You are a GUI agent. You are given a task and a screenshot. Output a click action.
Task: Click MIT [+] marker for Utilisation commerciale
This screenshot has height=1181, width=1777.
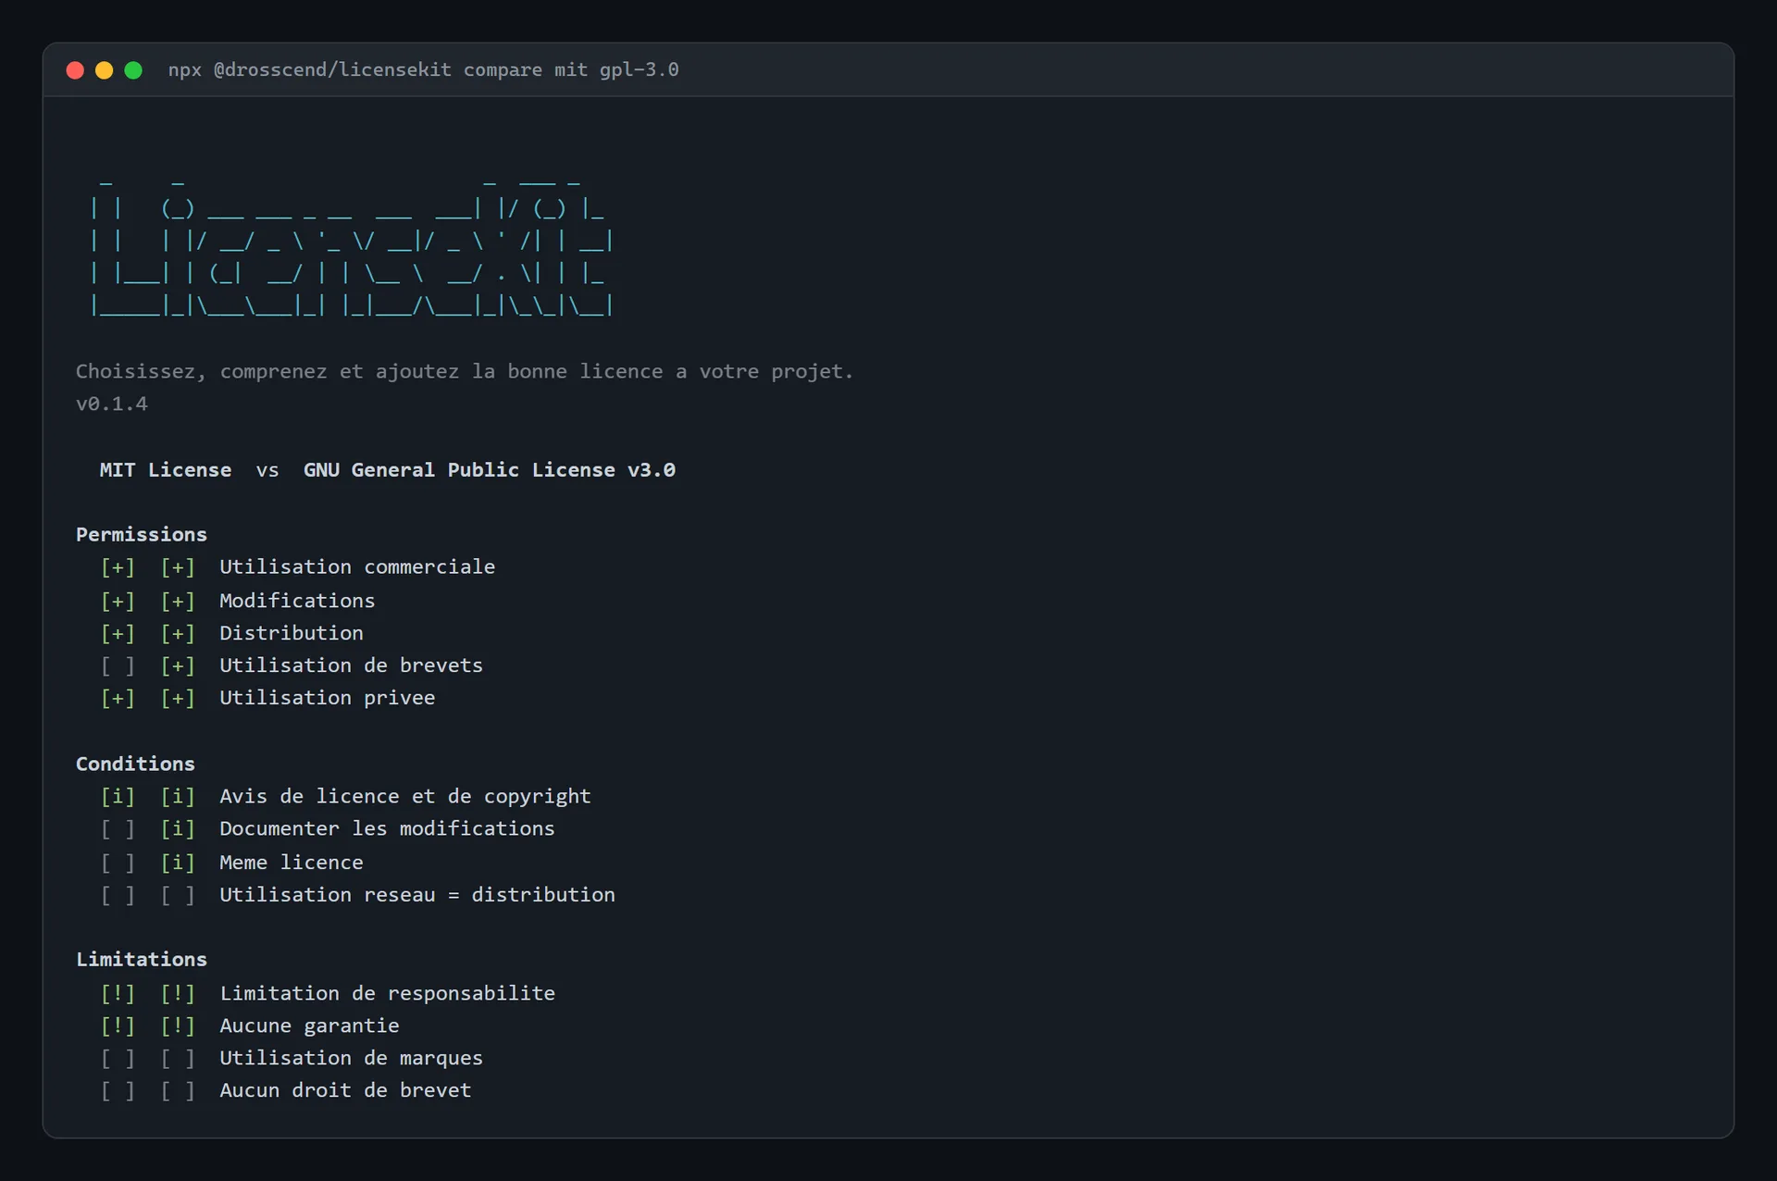118,567
